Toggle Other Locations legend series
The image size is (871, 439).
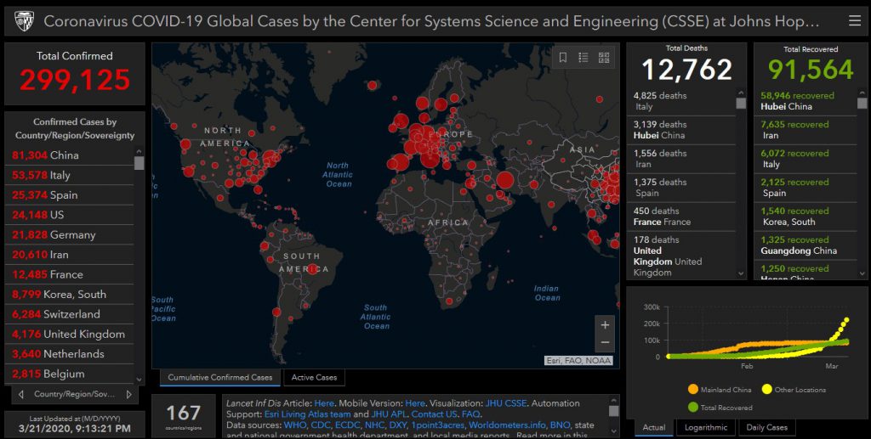tap(794, 390)
